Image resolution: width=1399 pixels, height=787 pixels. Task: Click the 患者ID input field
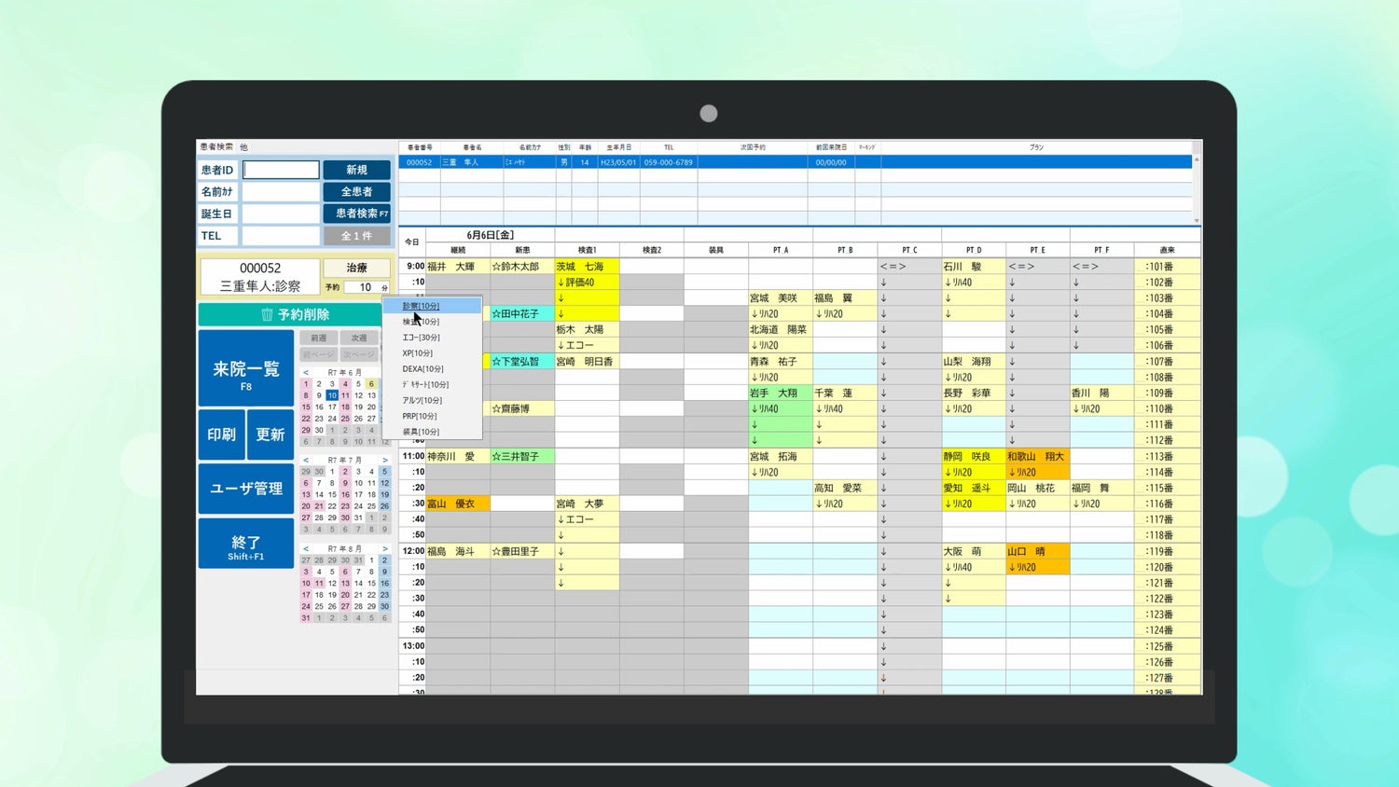[281, 170]
